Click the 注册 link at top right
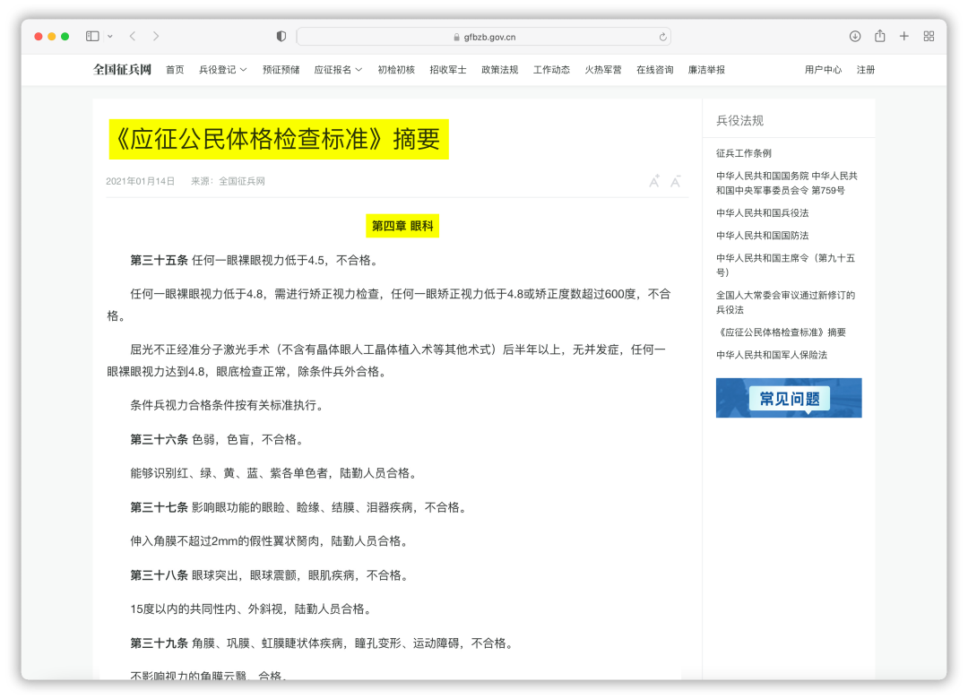This screenshot has height=699, width=968. coord(866,69)
